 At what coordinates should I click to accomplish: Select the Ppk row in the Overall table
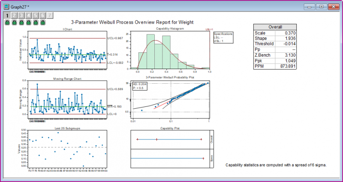click(x=275, y=61)
